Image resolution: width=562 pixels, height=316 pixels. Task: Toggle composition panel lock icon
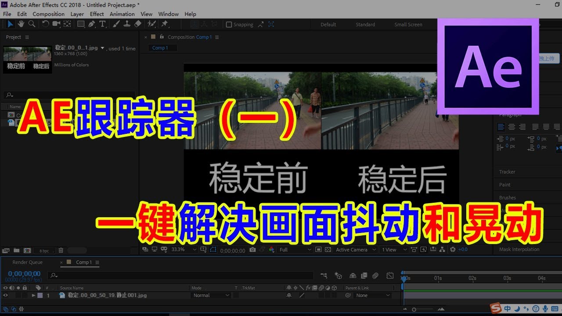[162, 37]
